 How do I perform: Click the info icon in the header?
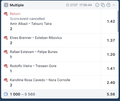coord(97,5)
